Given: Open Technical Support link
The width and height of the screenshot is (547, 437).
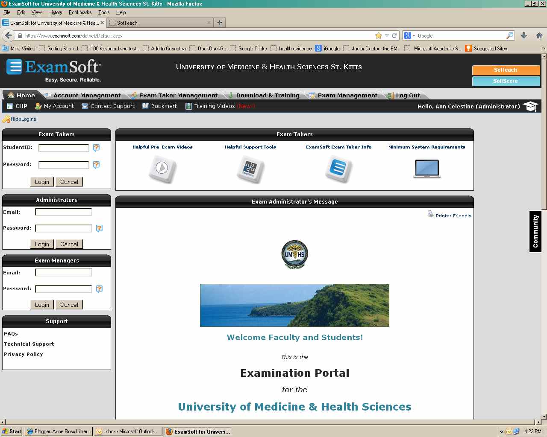Looking at the screenshot, I should click(x=29, y=344).
